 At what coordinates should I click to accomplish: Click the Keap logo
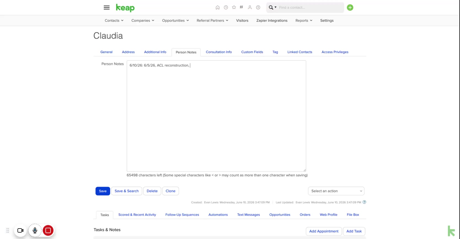click(x=125, y=8)
